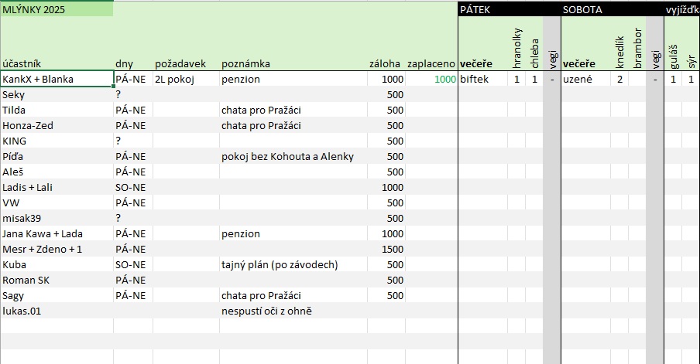
Task: Click the záloha column header
Action: [x=386, y=63]
